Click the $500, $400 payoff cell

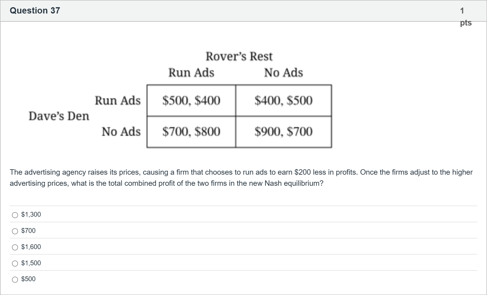pyautogui.click(x=191, y=101)
